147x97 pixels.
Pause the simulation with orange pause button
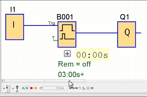[36, 88]
